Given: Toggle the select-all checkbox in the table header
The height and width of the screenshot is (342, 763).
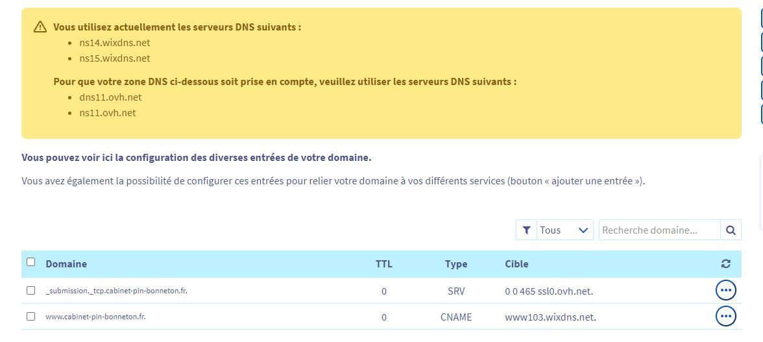Looking at the screenshot, I should [30, 262].
